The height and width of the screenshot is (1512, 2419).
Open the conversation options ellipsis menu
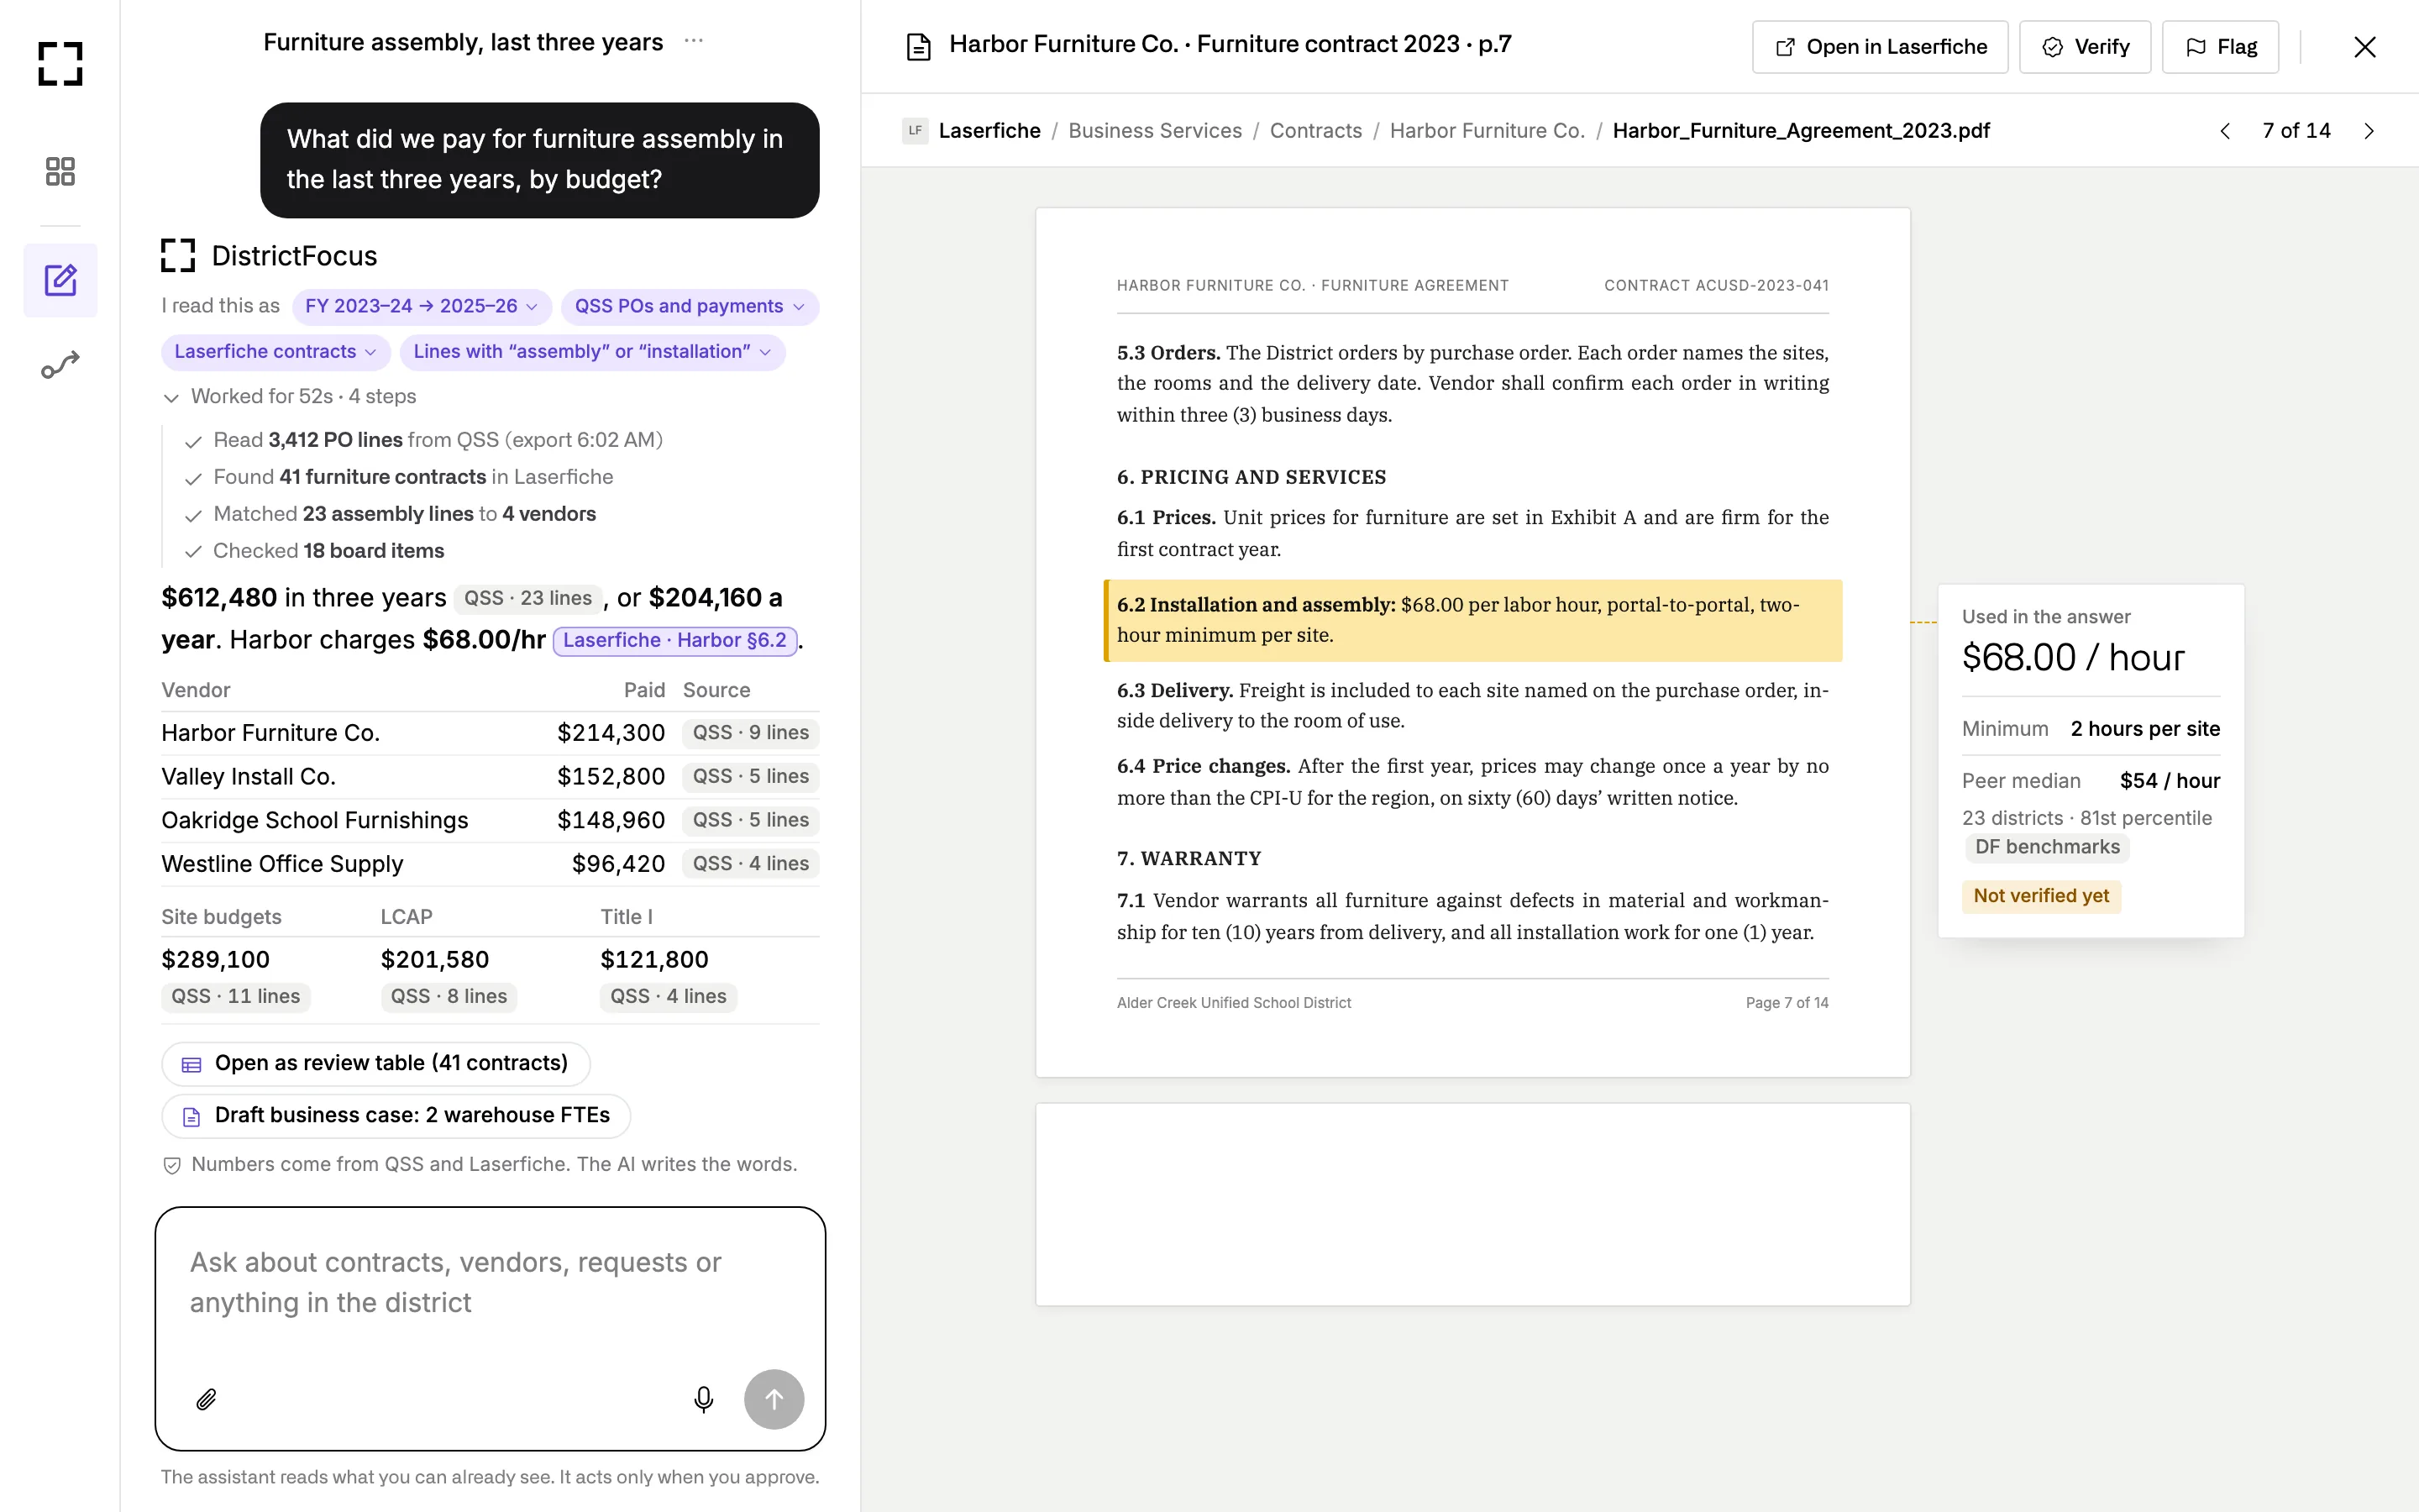point(694,41)
